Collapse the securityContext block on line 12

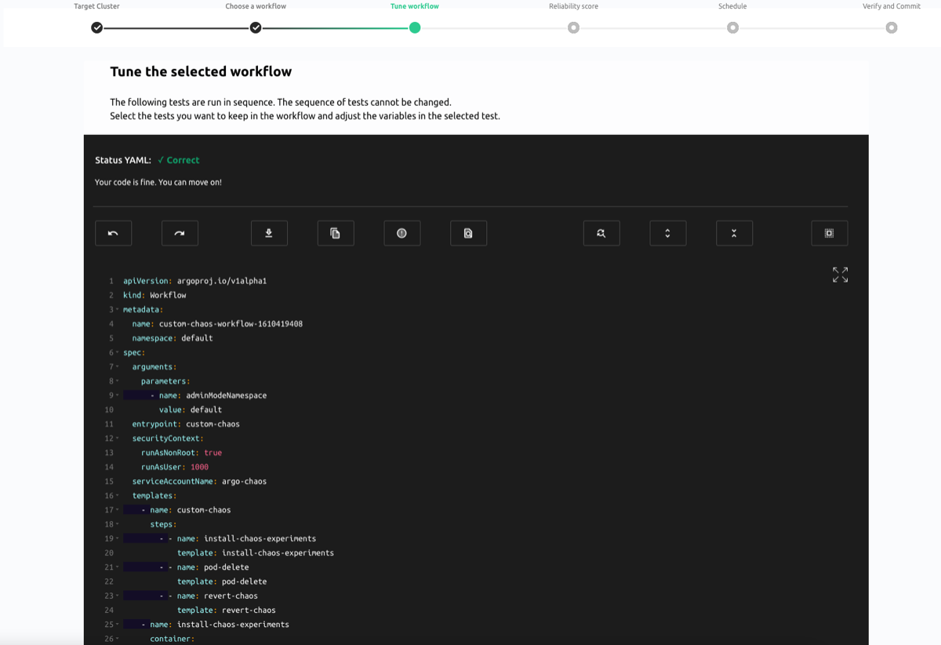coord(118,439)
